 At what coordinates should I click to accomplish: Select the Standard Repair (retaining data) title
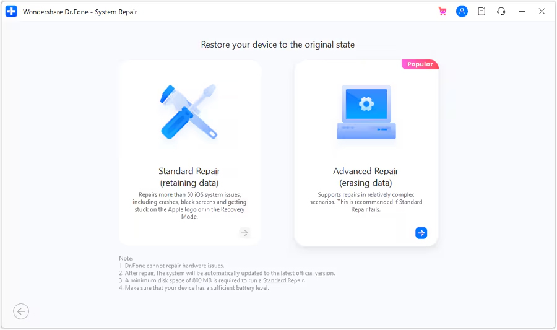pyautogui.click(x=189, y=176)
